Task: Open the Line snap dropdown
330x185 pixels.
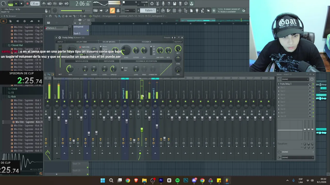Action: (130, 11)
